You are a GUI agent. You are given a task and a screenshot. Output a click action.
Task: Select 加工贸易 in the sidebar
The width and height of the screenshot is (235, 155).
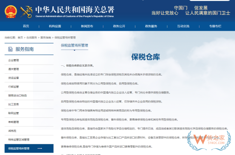(13, 104)
